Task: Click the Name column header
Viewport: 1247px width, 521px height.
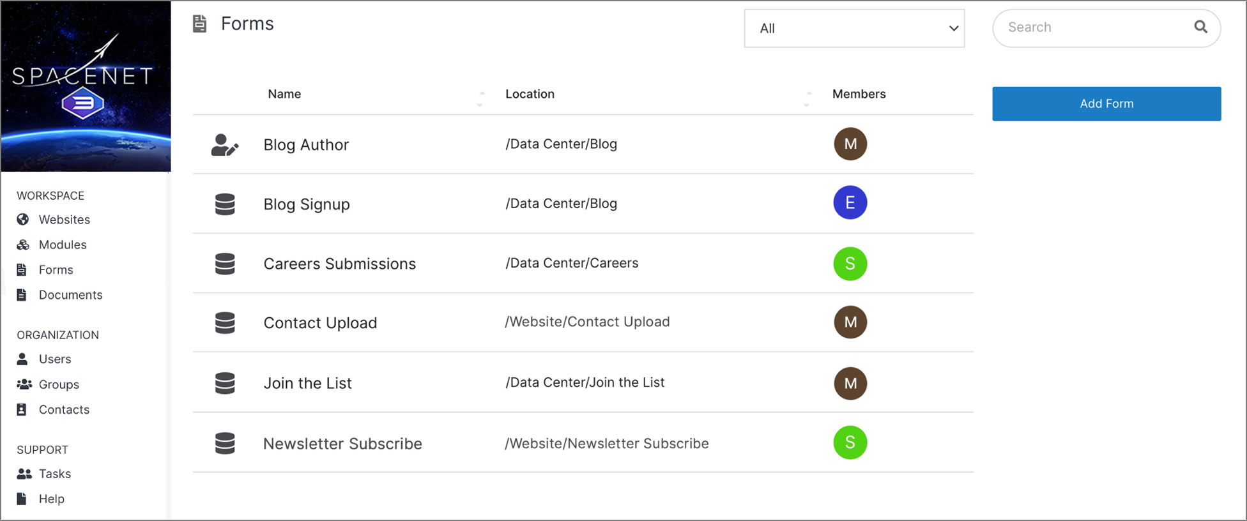Action: (x=284, y=94)
